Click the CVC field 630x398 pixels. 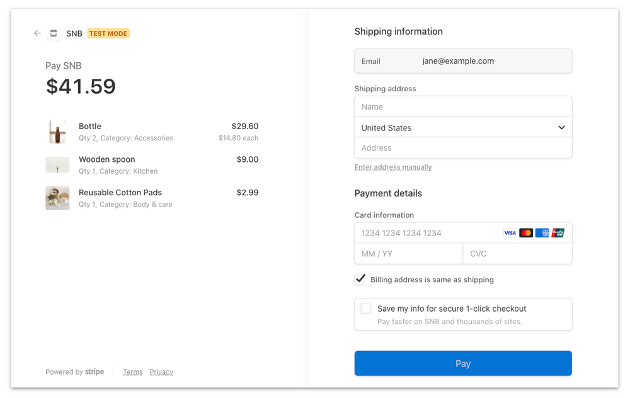(x=517, y=253)
